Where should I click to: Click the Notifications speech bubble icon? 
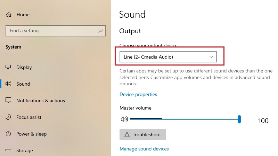(8, 100)
